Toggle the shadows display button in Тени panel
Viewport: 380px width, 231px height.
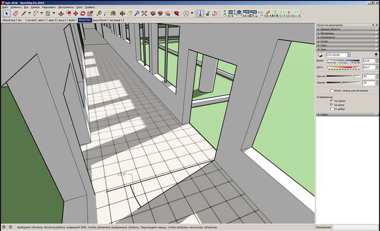(x=320, y=55)
